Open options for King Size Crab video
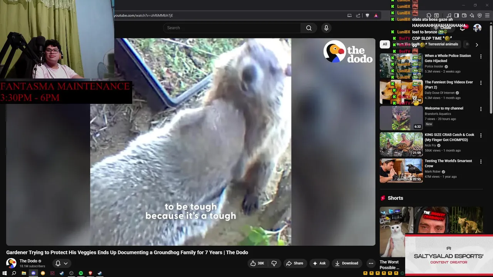This screenshot has height=277, width=493. 481,135
